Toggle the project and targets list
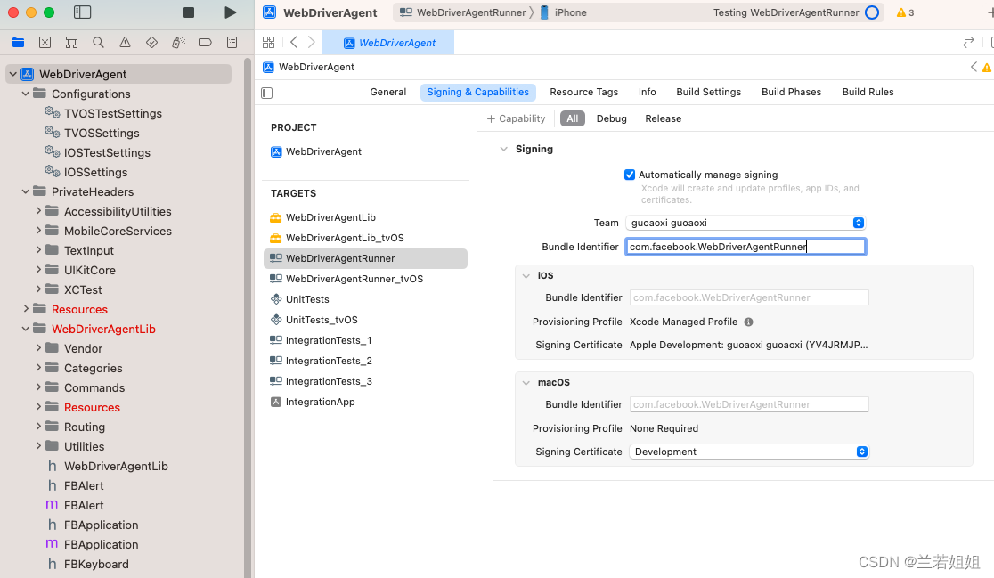This screenshot has width=994, height=578. click(267, 94)
